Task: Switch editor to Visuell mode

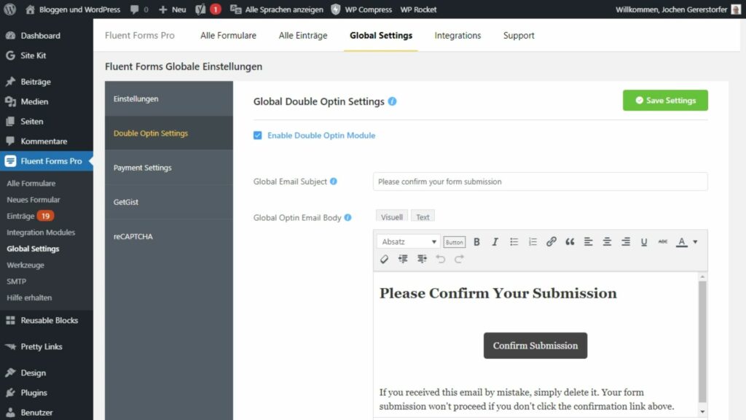Action: pyautogui.click(x=391, y=217)
